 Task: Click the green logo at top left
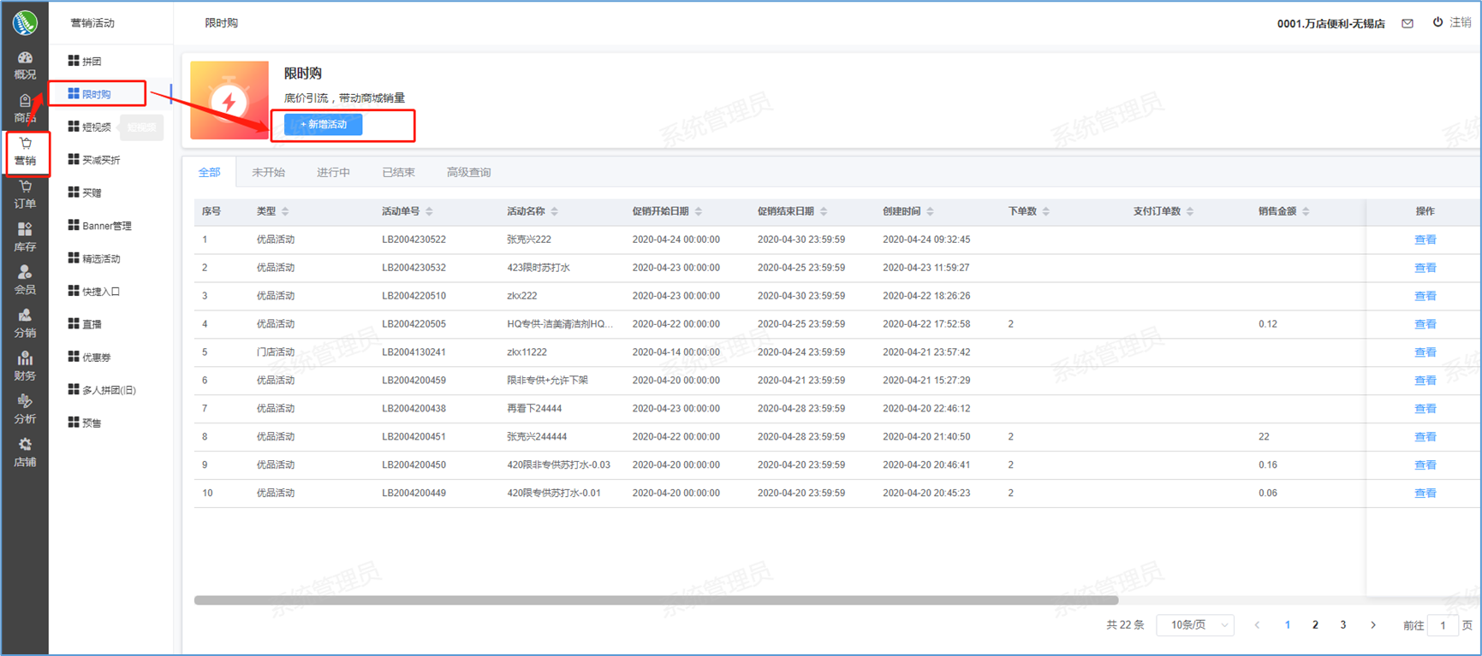[25, 22]
